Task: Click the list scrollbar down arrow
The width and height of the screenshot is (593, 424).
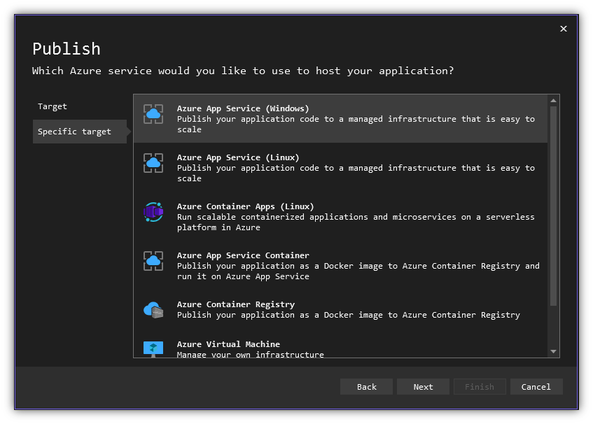Action: coord(553,351)
